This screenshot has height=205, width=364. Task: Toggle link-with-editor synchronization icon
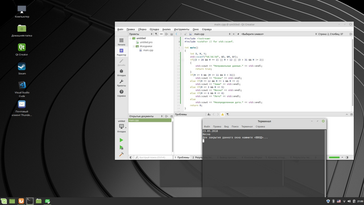click(162, 34)
